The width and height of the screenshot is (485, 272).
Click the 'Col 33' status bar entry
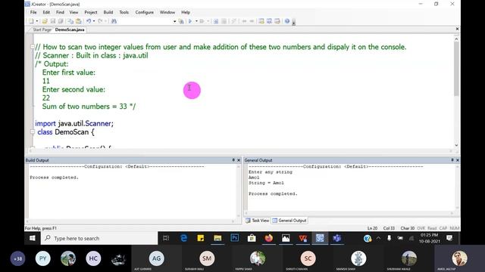389,228
